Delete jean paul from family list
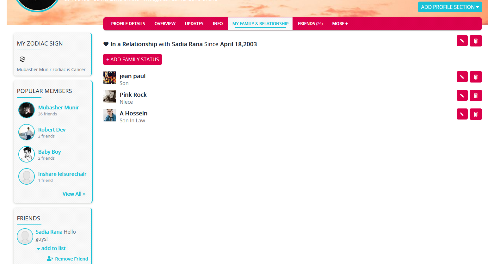The height and width of the screenshot is (264, 494). point(475,77)
